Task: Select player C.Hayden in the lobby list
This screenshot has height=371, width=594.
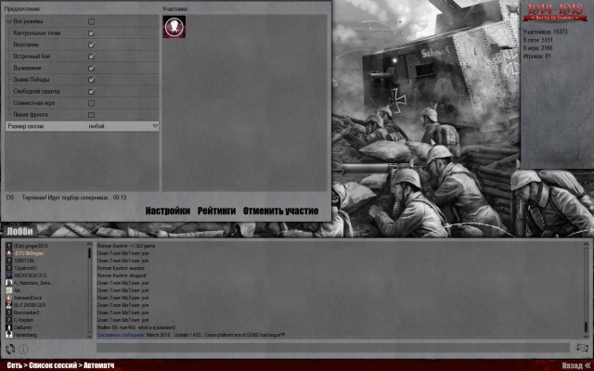Action: [x=23, y=320]
